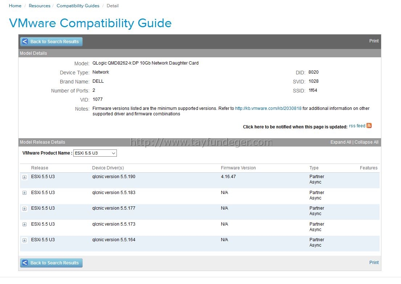Viewport: 401px width, 284px height.
Task: Go to Home breadcrumb
Action: (x=15, y=6)
